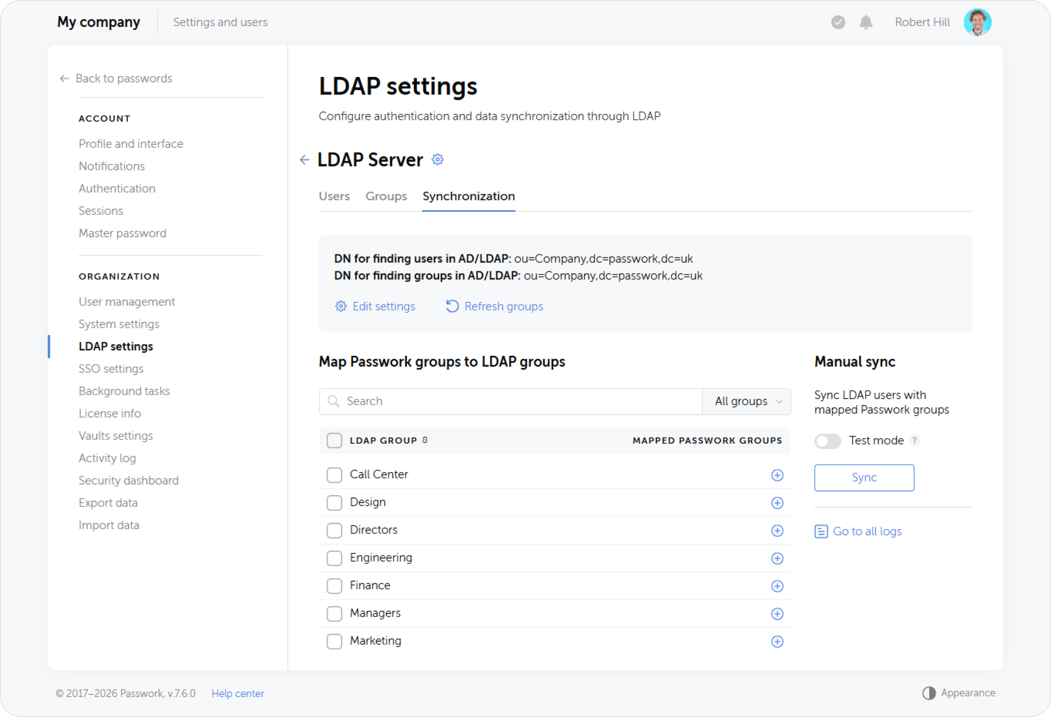Screen dimensions: 1051x717
Task: Add mapped group for Finance
Action: [x=777, y=586]
